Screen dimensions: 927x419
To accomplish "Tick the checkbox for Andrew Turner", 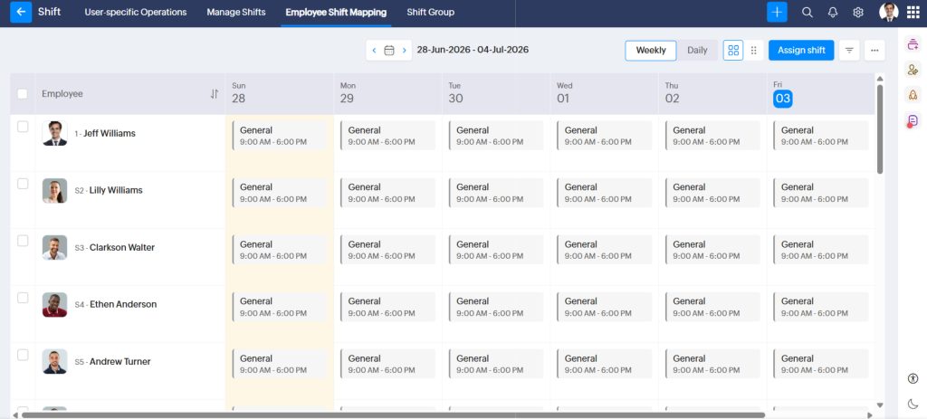I will pos(23,355).
